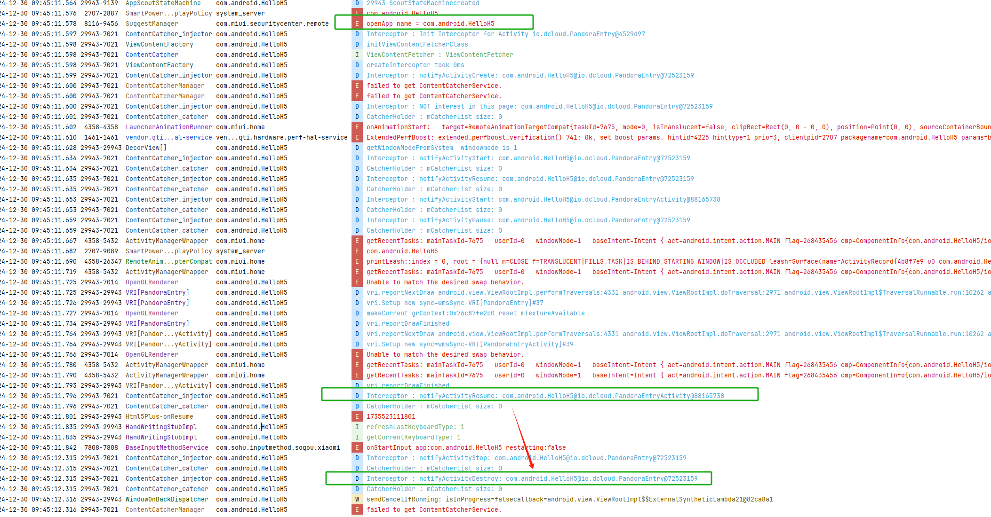The width and height of the screenshot is (991, 517).
Task: Select the sendCancelIfRunning warning message
Action: (x=569, y=499)
